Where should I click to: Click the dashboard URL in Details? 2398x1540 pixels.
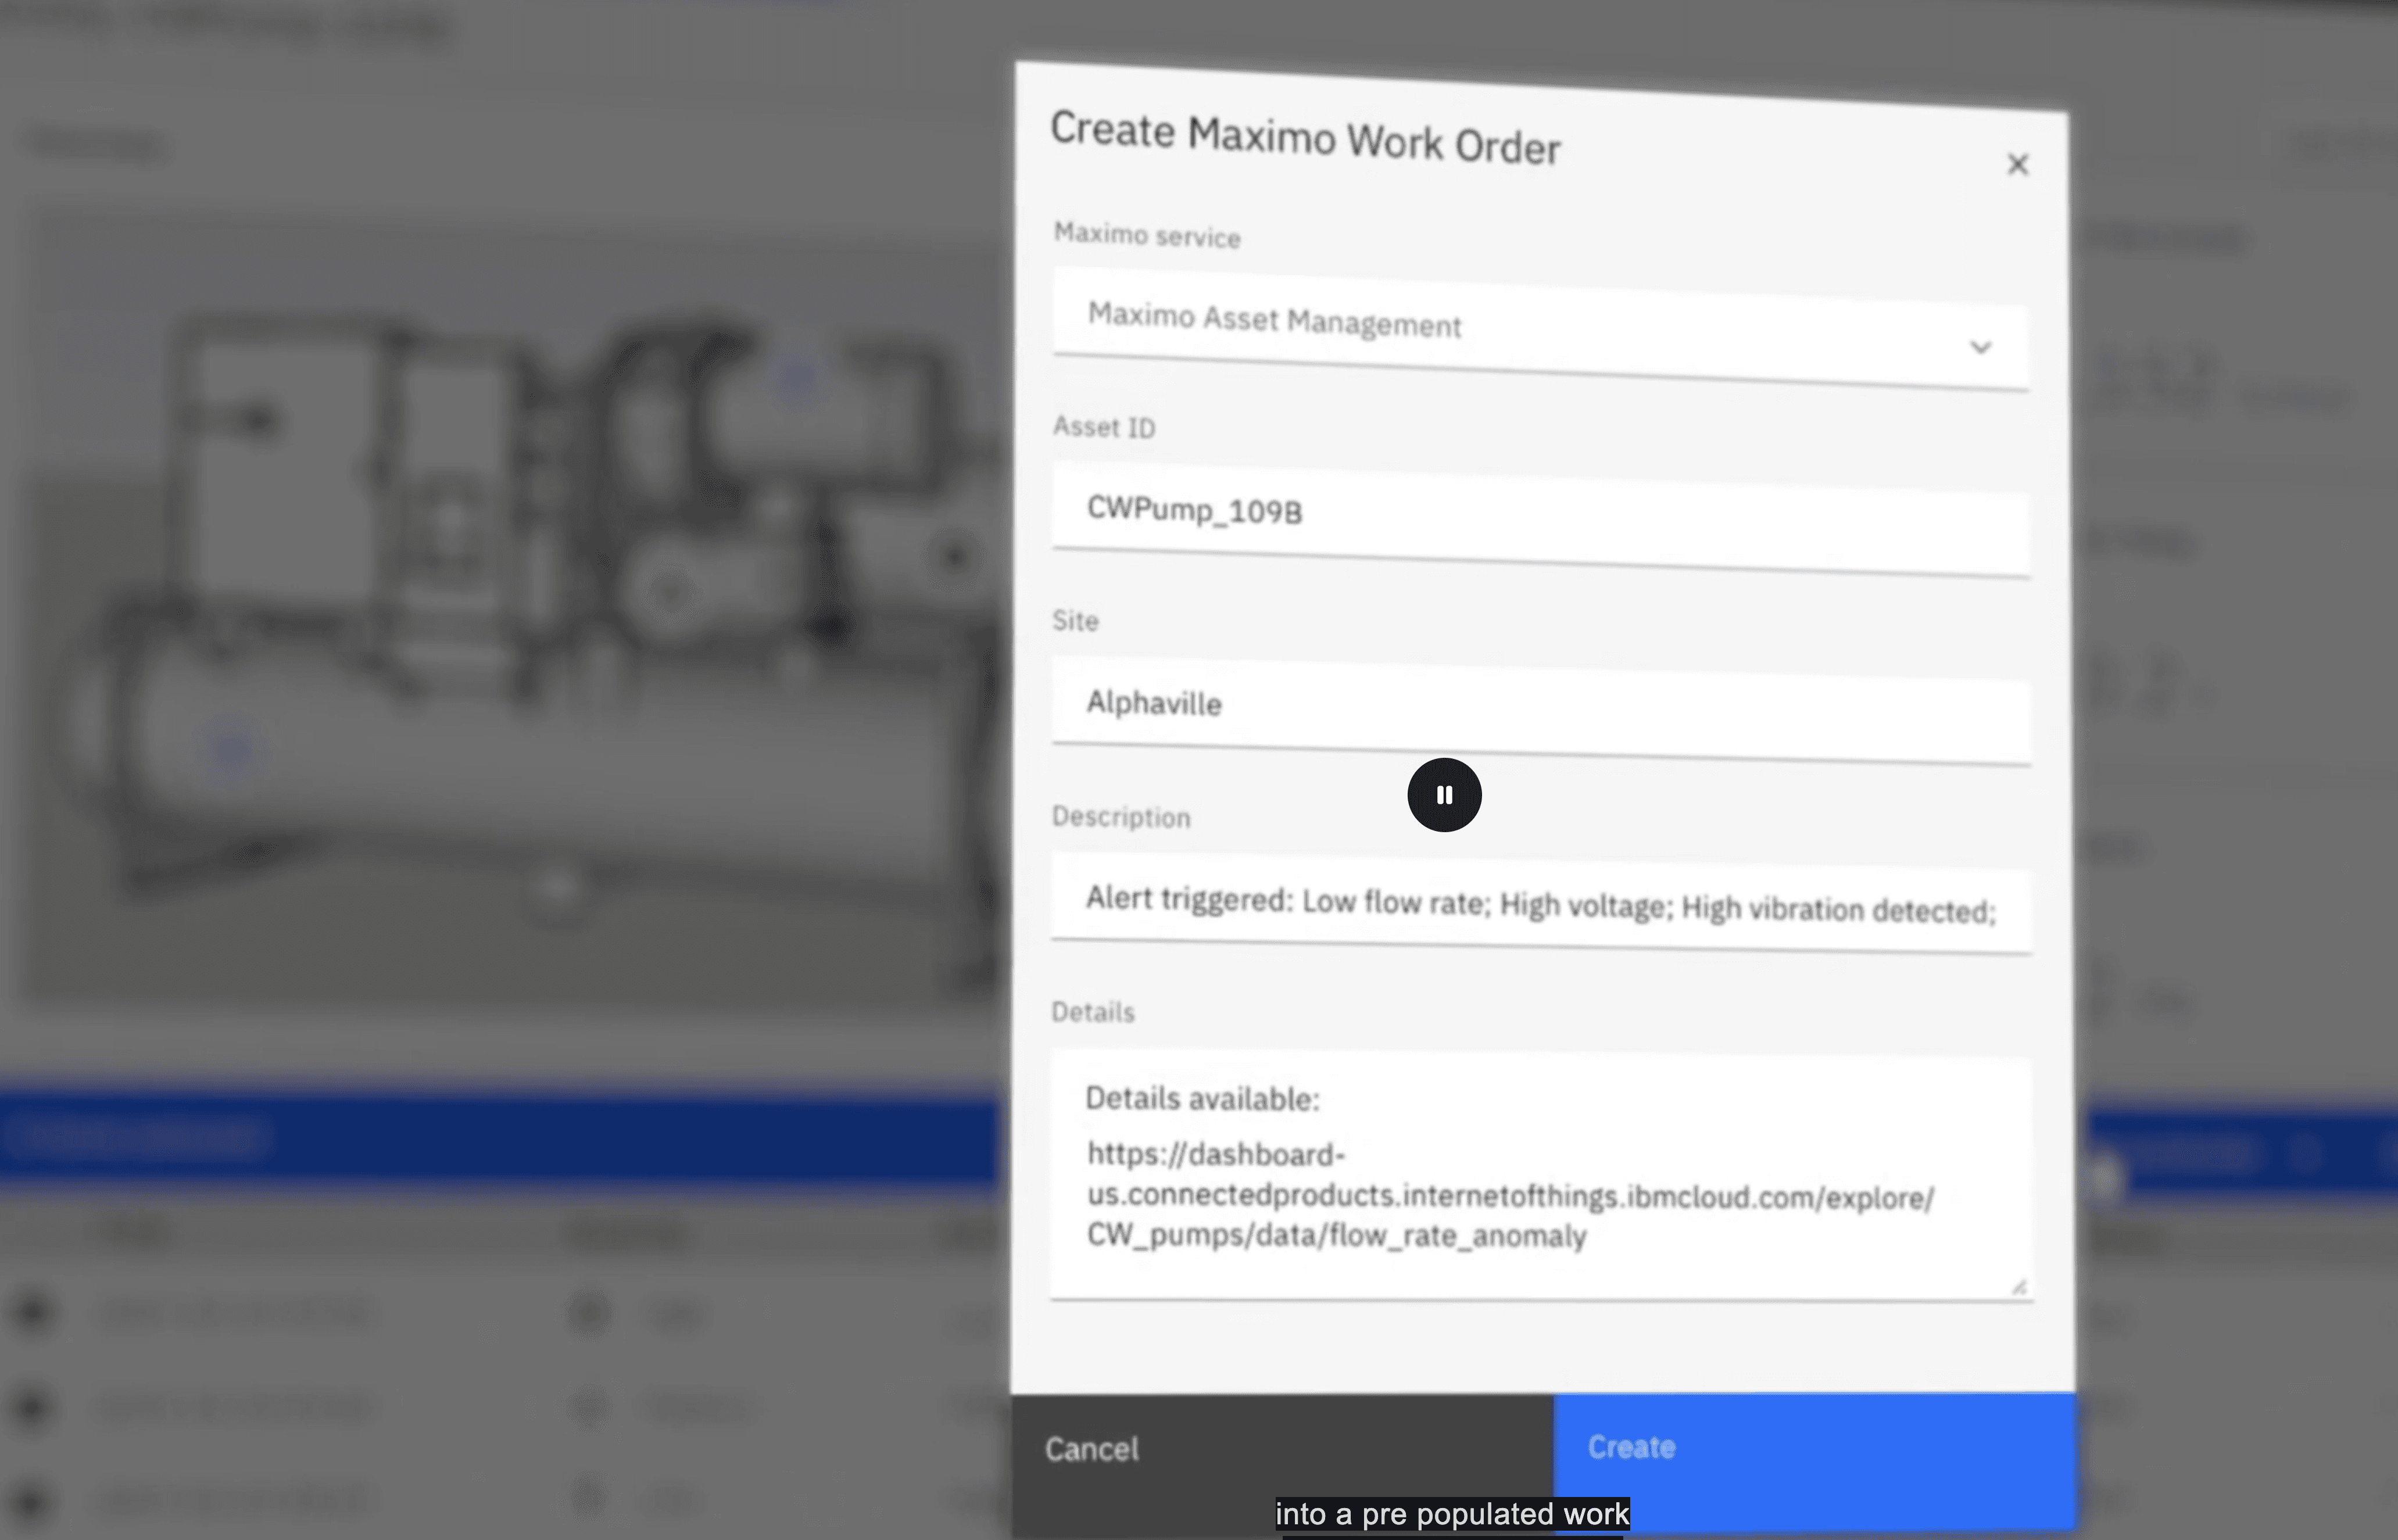click(1510, 1196)
